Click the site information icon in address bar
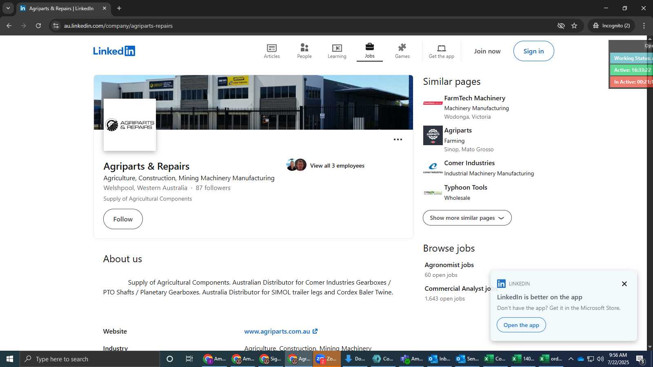This screenshot has width=653, height=367. tap(56, 26)
